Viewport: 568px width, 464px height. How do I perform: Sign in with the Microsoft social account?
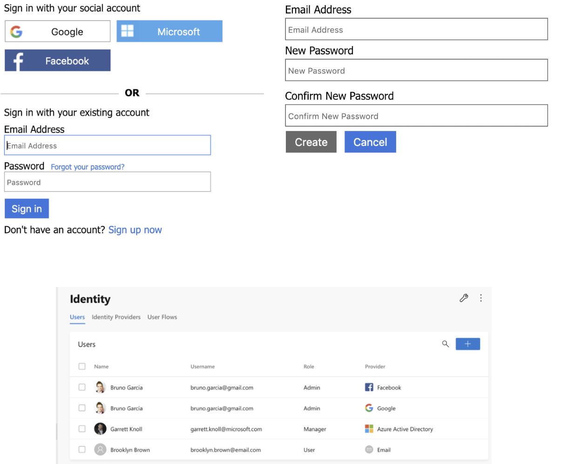[x=169, y=31]
